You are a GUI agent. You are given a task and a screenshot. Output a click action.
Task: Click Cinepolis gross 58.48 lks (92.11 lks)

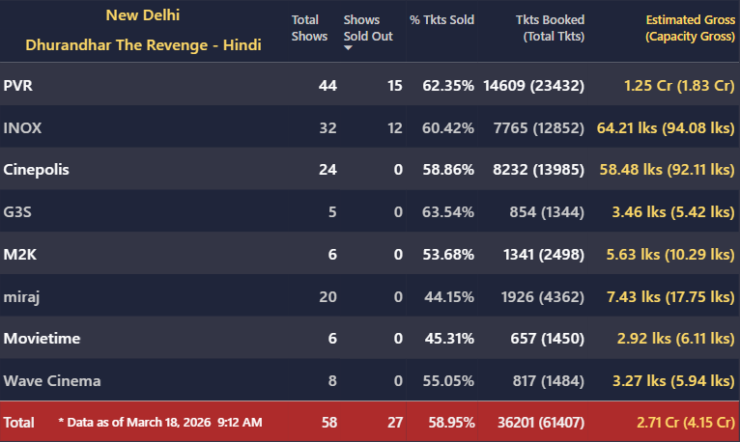668,170
